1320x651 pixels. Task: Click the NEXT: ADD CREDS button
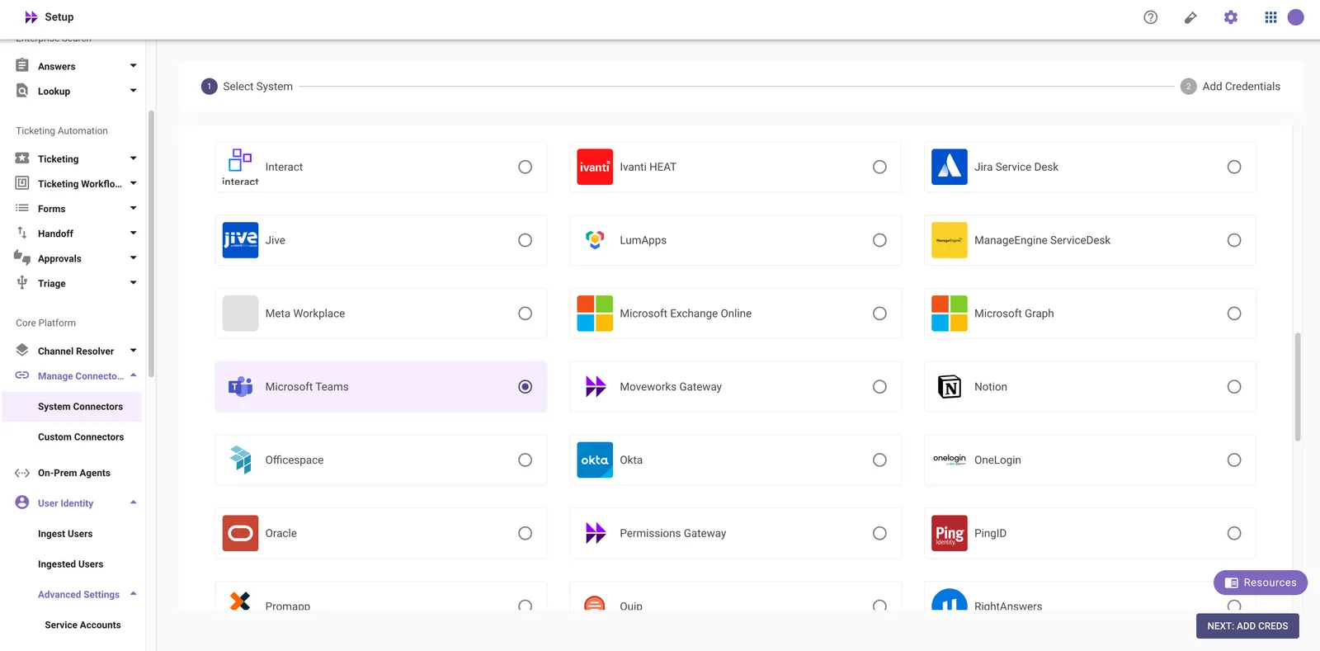(1247, 626)
